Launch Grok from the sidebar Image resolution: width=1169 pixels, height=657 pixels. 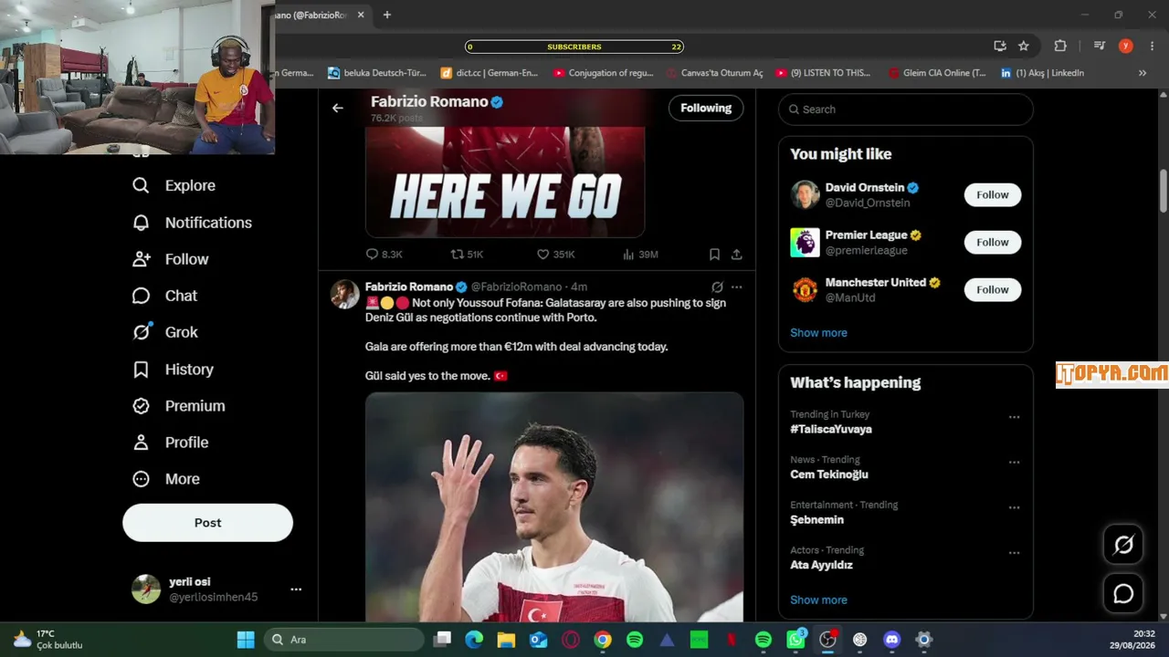pyautogui.click(x=164, y=332)
